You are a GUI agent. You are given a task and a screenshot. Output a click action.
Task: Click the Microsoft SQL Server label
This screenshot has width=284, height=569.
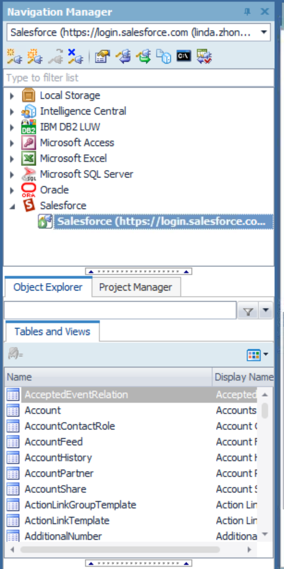[87, 174]
